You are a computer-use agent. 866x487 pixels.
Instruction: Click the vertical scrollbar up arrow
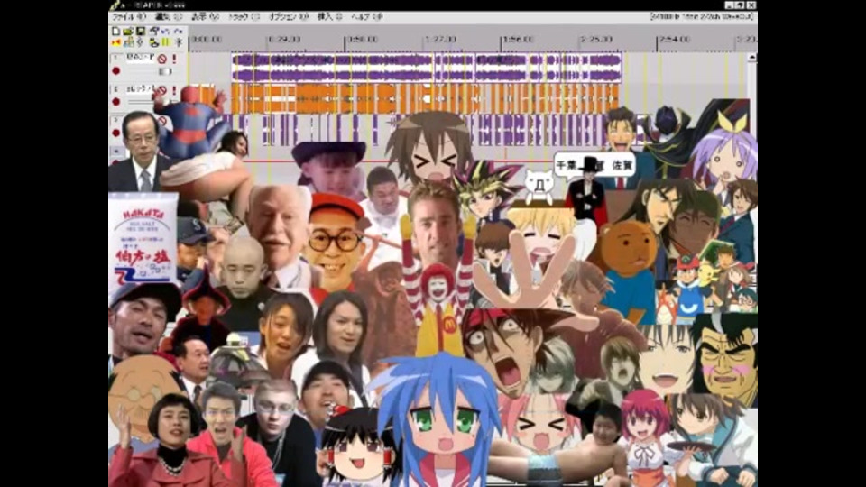pos(751,57)
